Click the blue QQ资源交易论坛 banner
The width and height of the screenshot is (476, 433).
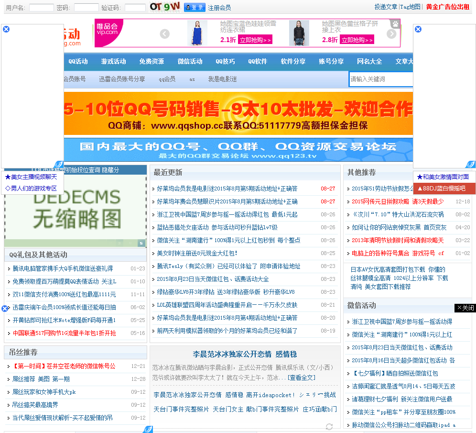tap(238, 149)
